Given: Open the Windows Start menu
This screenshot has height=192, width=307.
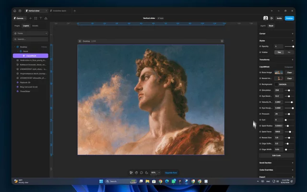Looking at the screenshot, I should tap(101, 181).
